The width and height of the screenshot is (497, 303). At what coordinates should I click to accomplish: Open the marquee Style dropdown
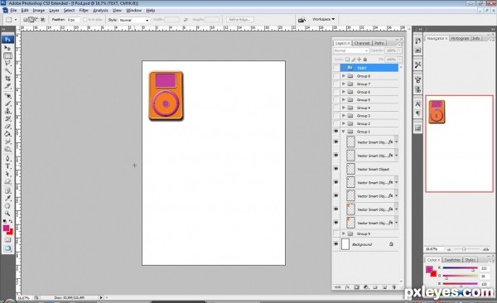[134, 20]
